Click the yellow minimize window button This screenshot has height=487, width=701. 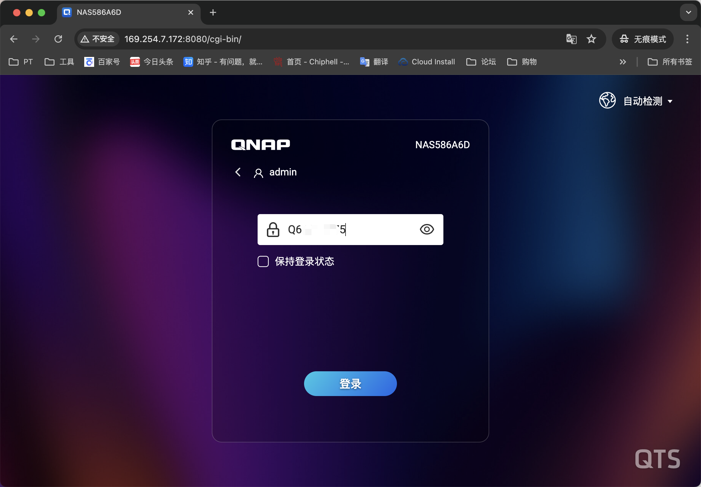coord(29,12)
